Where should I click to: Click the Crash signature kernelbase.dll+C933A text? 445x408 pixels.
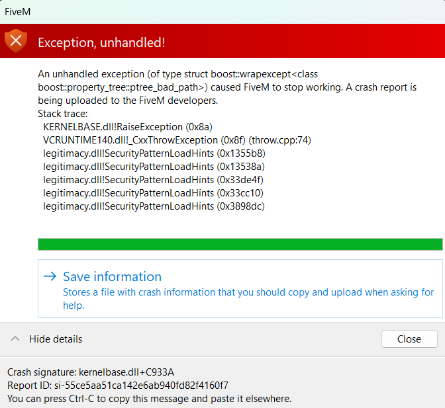91,372
